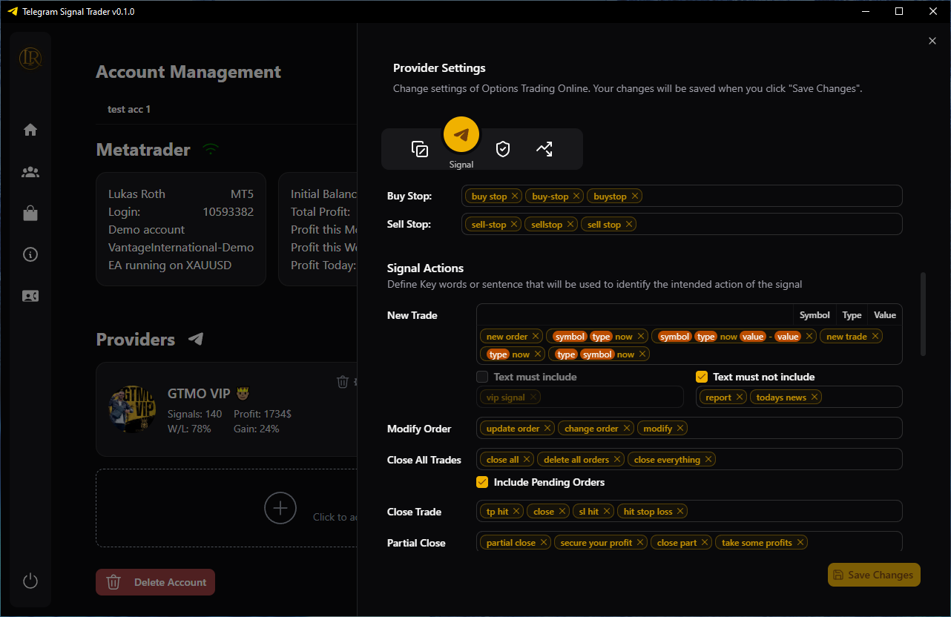Remove the 'secure your profit' tag
The width and height of the screenshot is (951, 617).
[640, 543]
